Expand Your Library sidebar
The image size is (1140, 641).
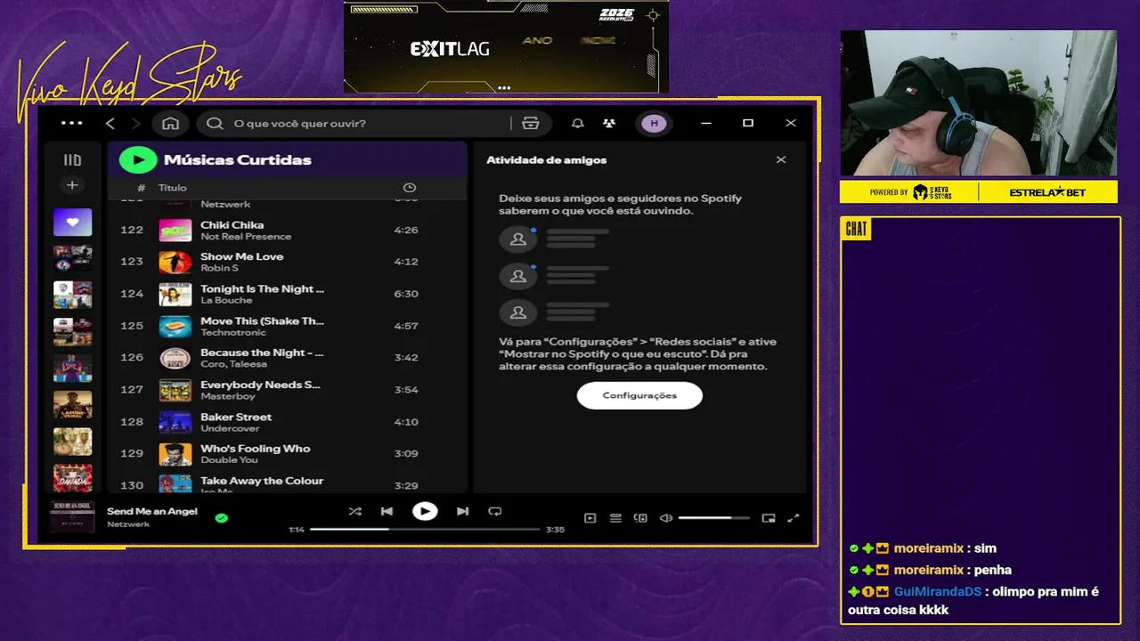pos(72,160)
